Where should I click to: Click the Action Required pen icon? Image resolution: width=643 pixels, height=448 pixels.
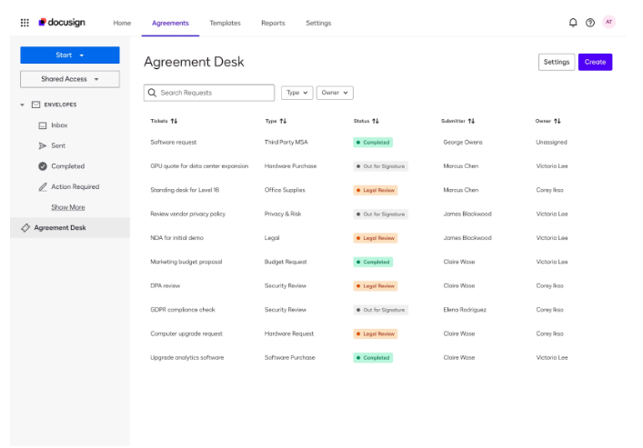coord(43,187)
